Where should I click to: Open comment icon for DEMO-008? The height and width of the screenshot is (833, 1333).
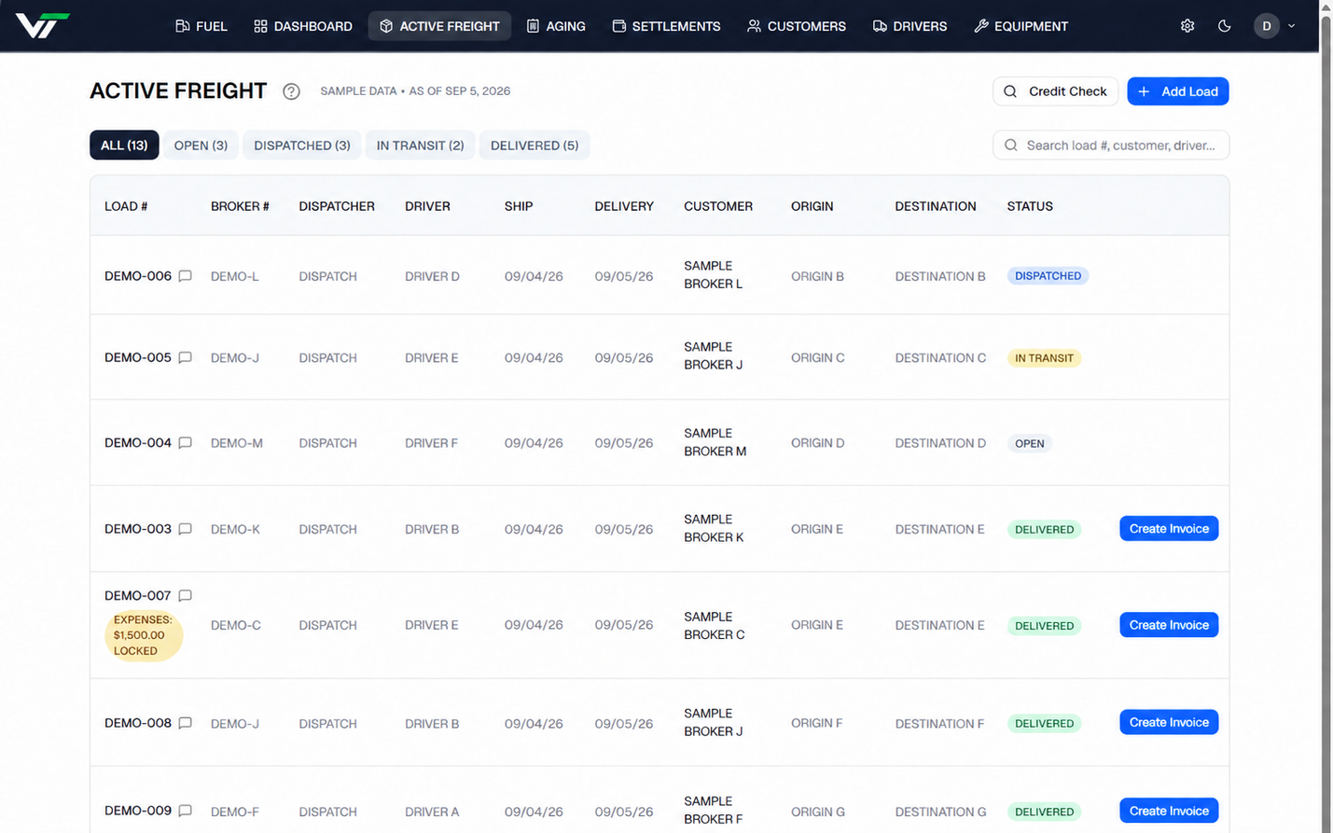[x=185, y=723]
